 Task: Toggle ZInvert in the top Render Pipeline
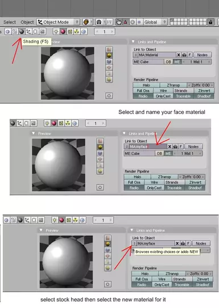(204, 91)
